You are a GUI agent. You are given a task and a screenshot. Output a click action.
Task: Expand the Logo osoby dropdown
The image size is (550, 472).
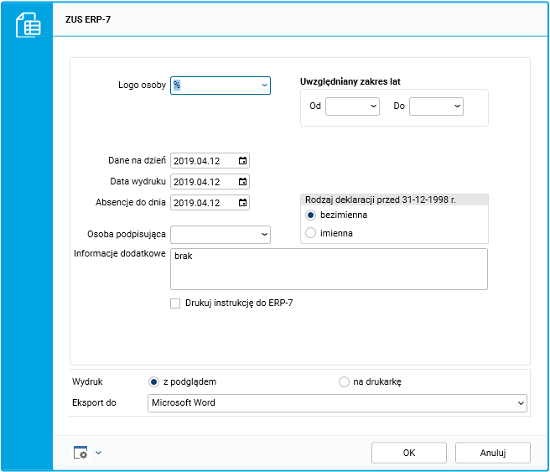[264, 86]
